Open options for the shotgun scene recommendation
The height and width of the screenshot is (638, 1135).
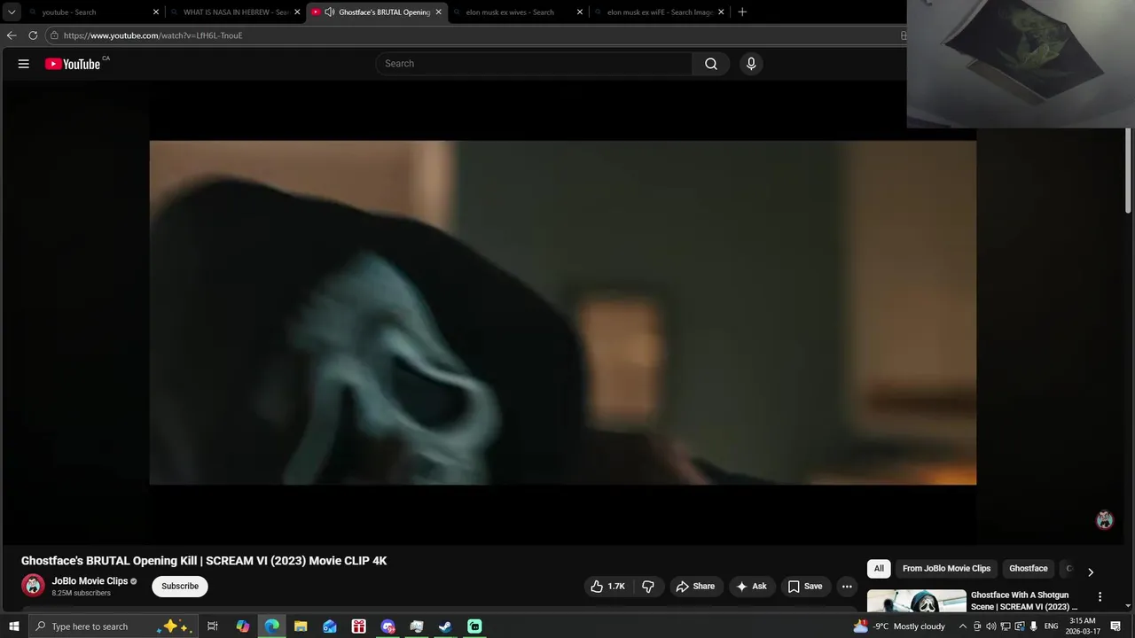click(1100, 597)
